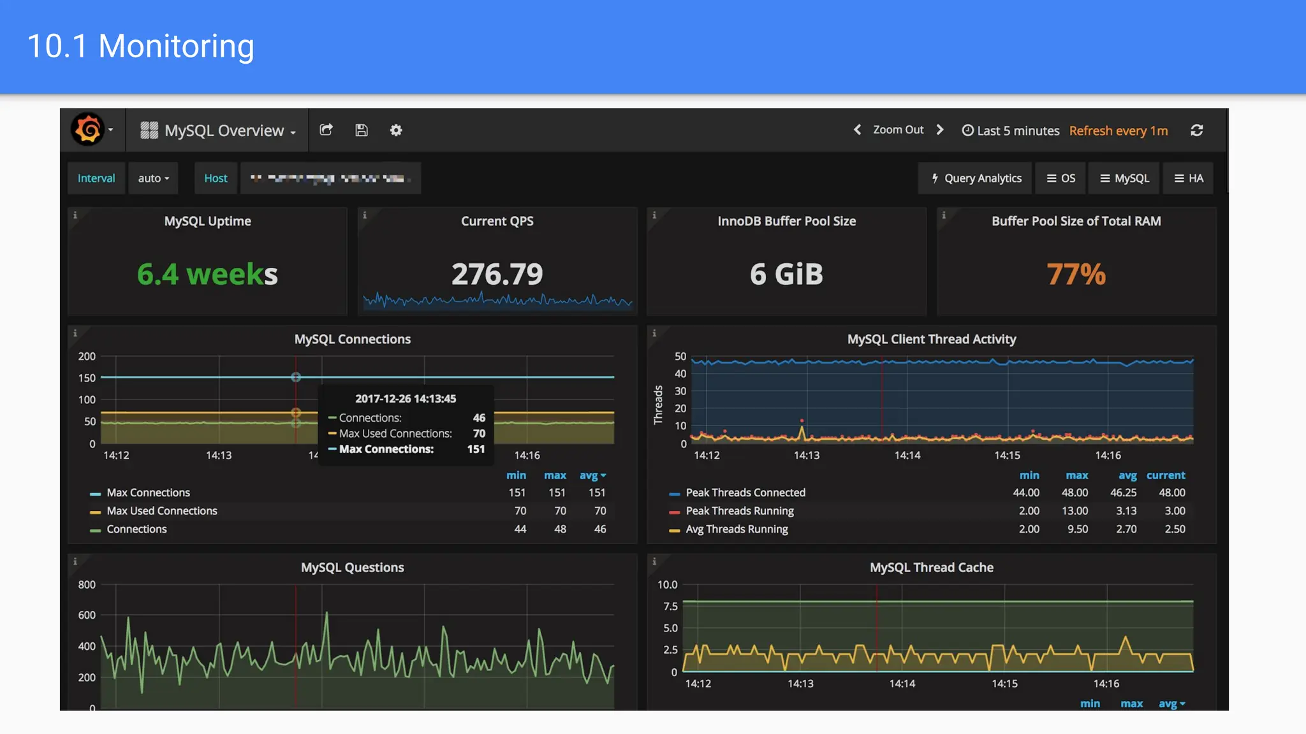Screen dimensions: 1306x734
Task: Sort Connections legend by max column
Action: 555,475
